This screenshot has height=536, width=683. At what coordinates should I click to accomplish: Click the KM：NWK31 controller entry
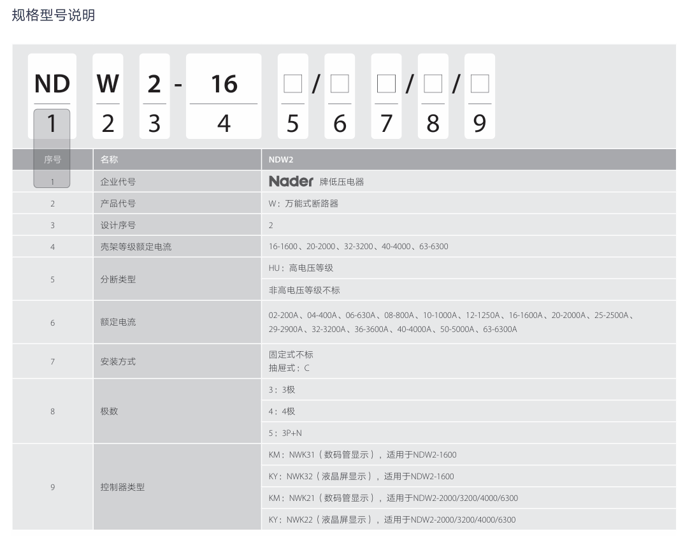(x=363, y=455)
